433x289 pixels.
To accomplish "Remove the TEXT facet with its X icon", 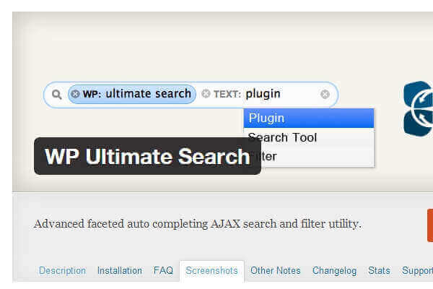I will pyautogui.click(x=206, y=94).
